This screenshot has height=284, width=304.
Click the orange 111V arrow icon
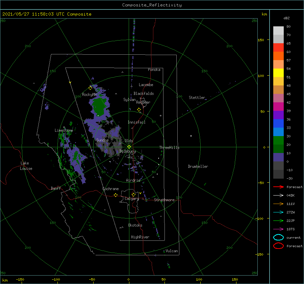278,204
